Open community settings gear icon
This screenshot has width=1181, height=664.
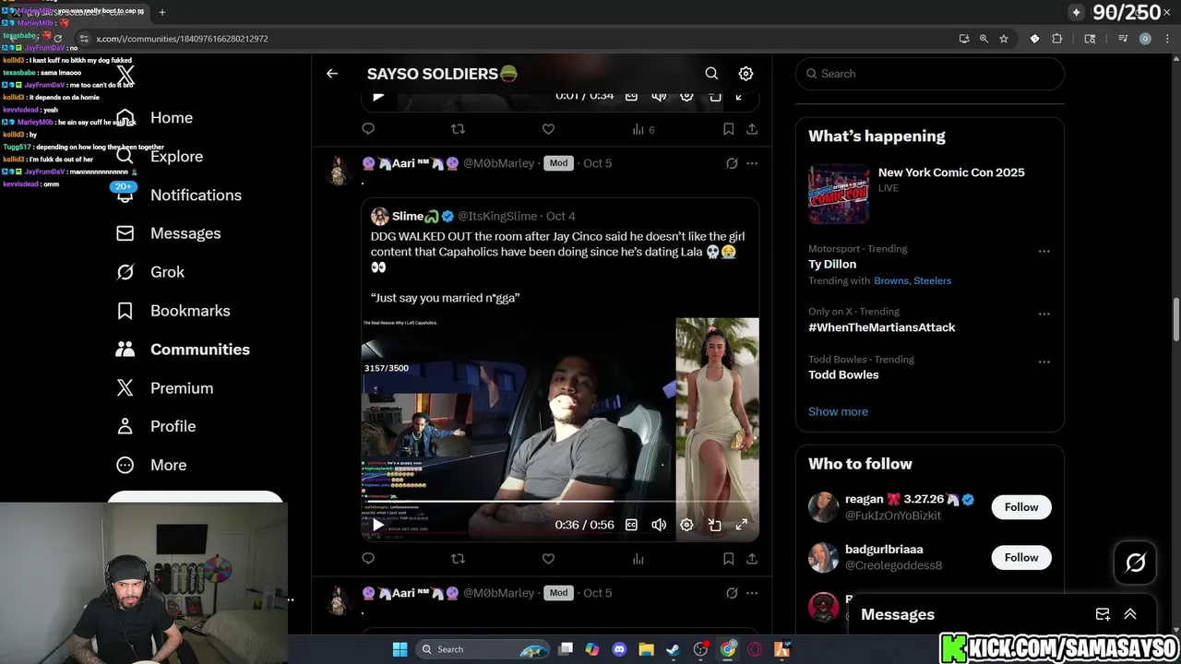click(x=746, y=74)
